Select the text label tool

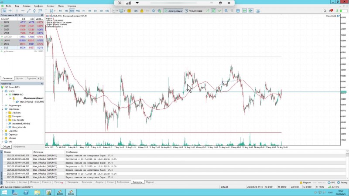coord(46,10)
